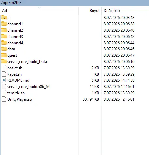Toggle sort order via the Ad column arrow
149x155 pixels.
[x=39, y=8]
